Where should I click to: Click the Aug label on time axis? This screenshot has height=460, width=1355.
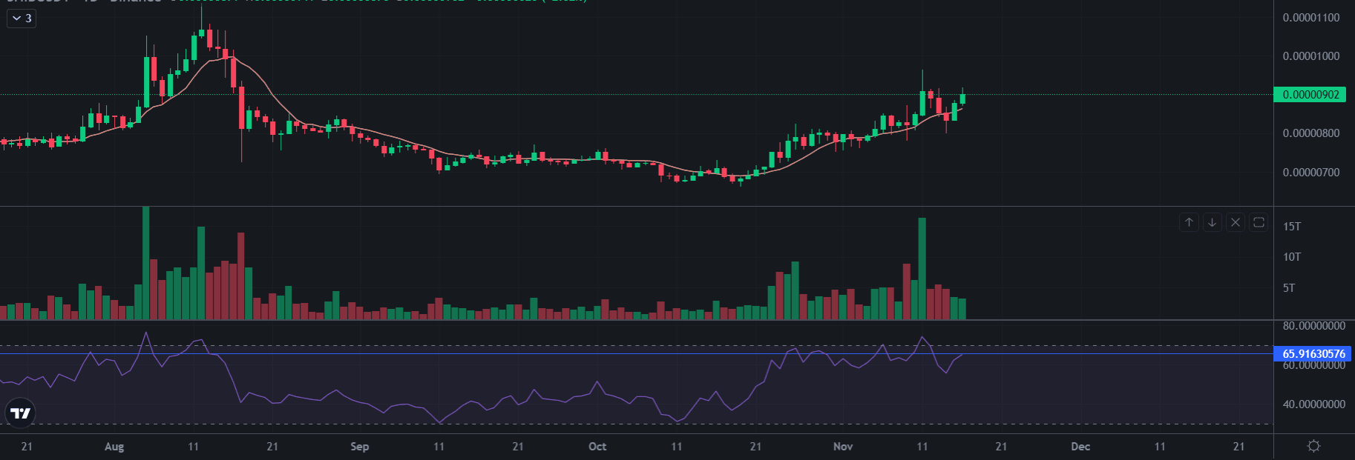tap(114, 447)
